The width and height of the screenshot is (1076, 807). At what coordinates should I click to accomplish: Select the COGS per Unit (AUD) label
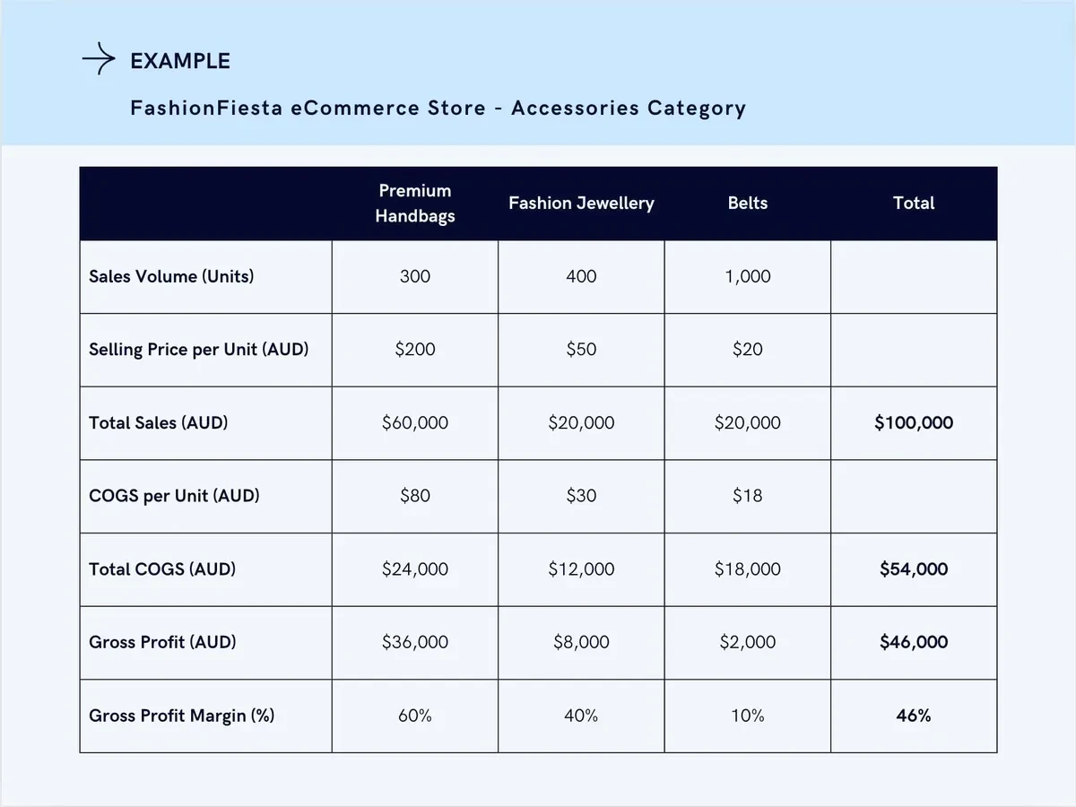[x=174, y=496]
